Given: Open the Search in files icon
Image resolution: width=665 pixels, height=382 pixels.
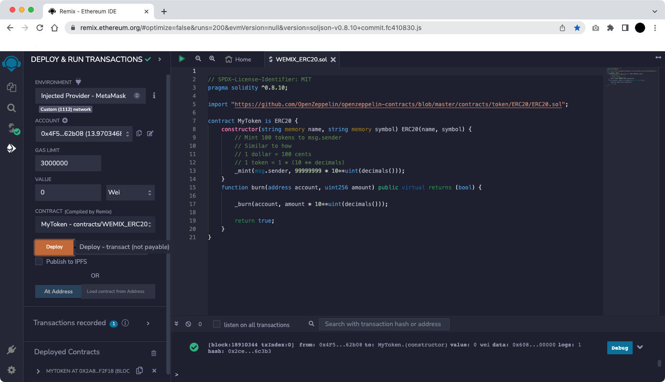Looking at the screenshot, I should click(12, 108).
